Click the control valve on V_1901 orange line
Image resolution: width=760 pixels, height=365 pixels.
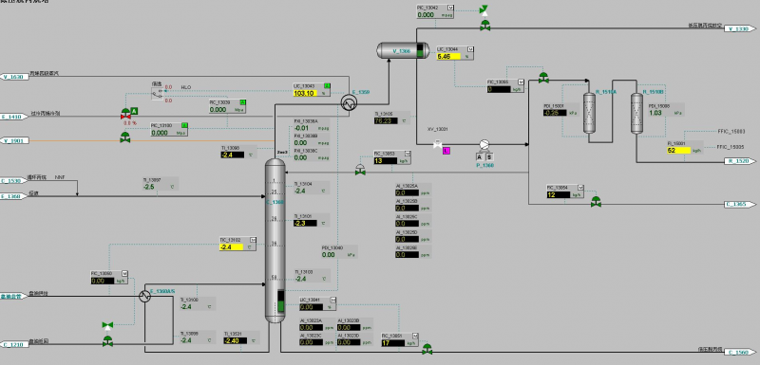125,137
